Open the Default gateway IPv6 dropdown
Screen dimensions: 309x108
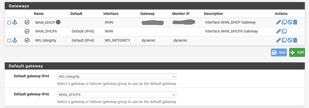[x=117, y=94]
